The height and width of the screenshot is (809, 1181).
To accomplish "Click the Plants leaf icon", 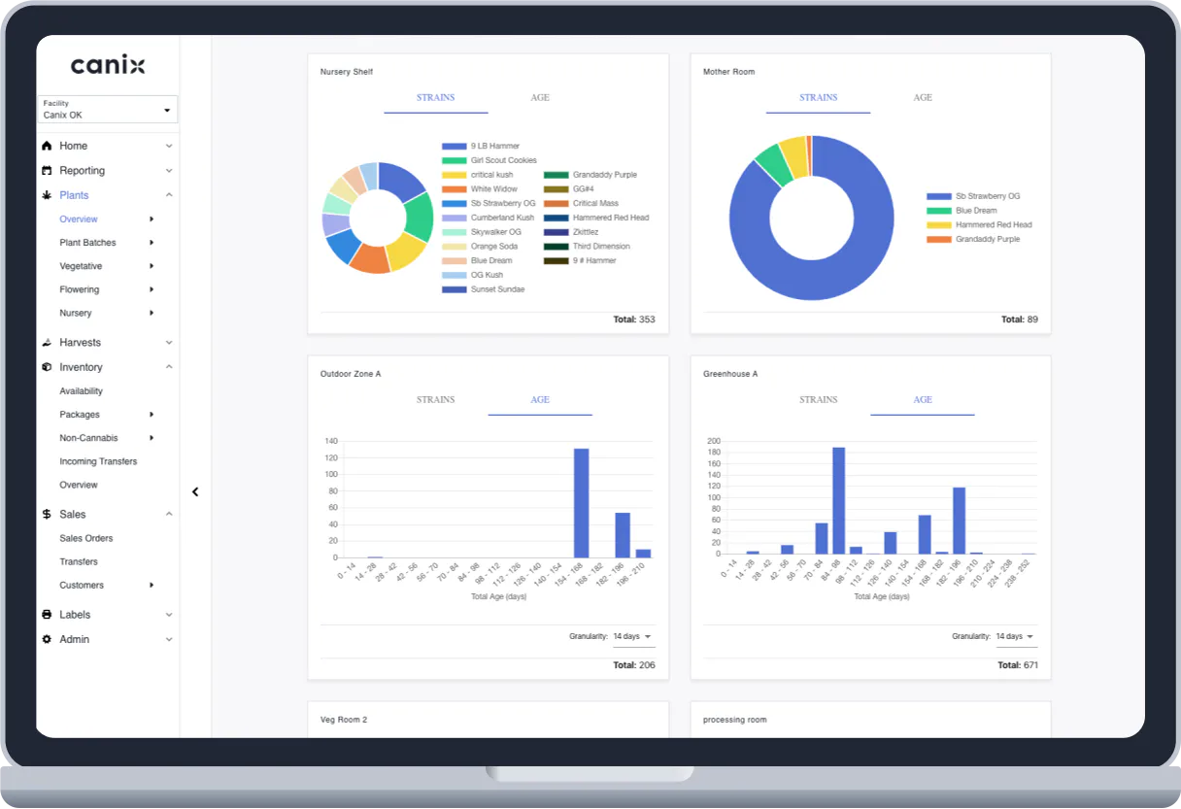I will click(x=47, y=195).
